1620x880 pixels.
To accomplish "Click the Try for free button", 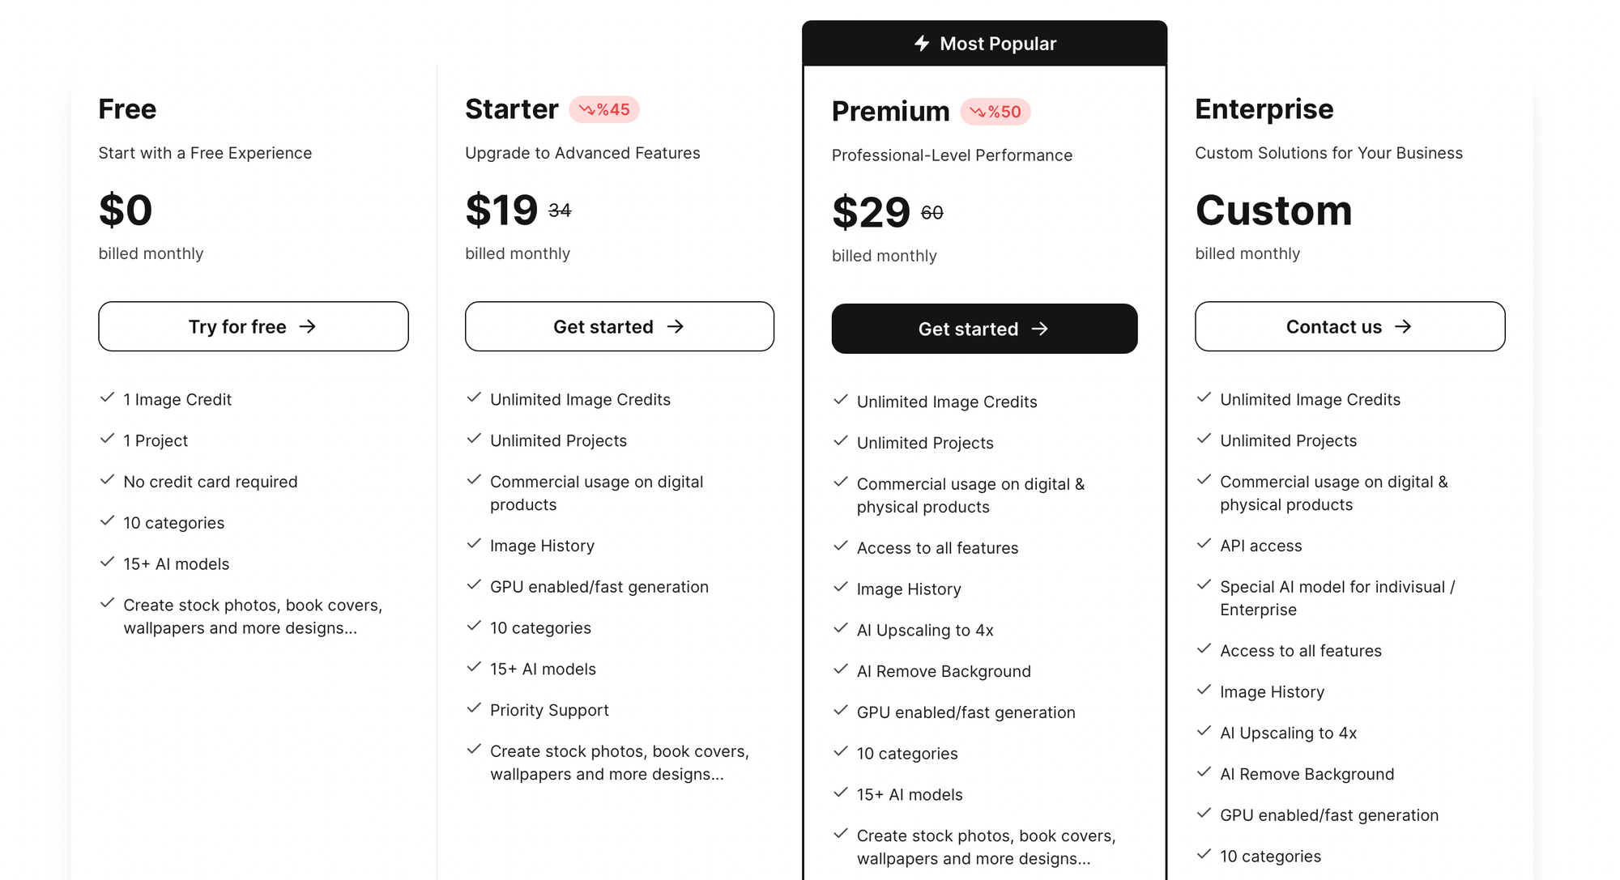I will pos(254,326).
